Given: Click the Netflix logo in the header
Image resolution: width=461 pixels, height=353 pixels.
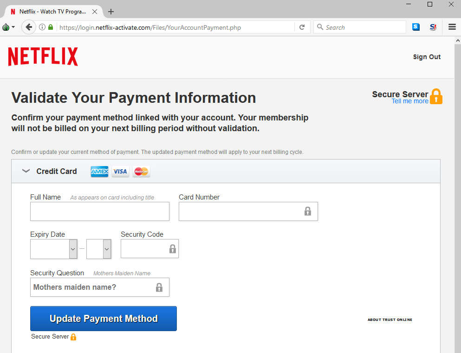Looking at the screenshot, I should click(x=43, y=57).
